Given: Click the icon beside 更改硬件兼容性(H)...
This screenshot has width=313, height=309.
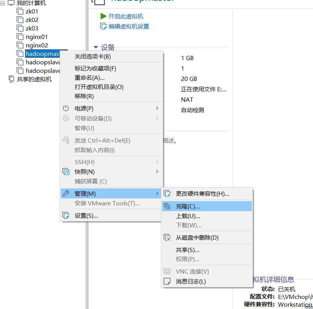Looking at the screenshot, I should pyautogui.click(x=167, y=193).
